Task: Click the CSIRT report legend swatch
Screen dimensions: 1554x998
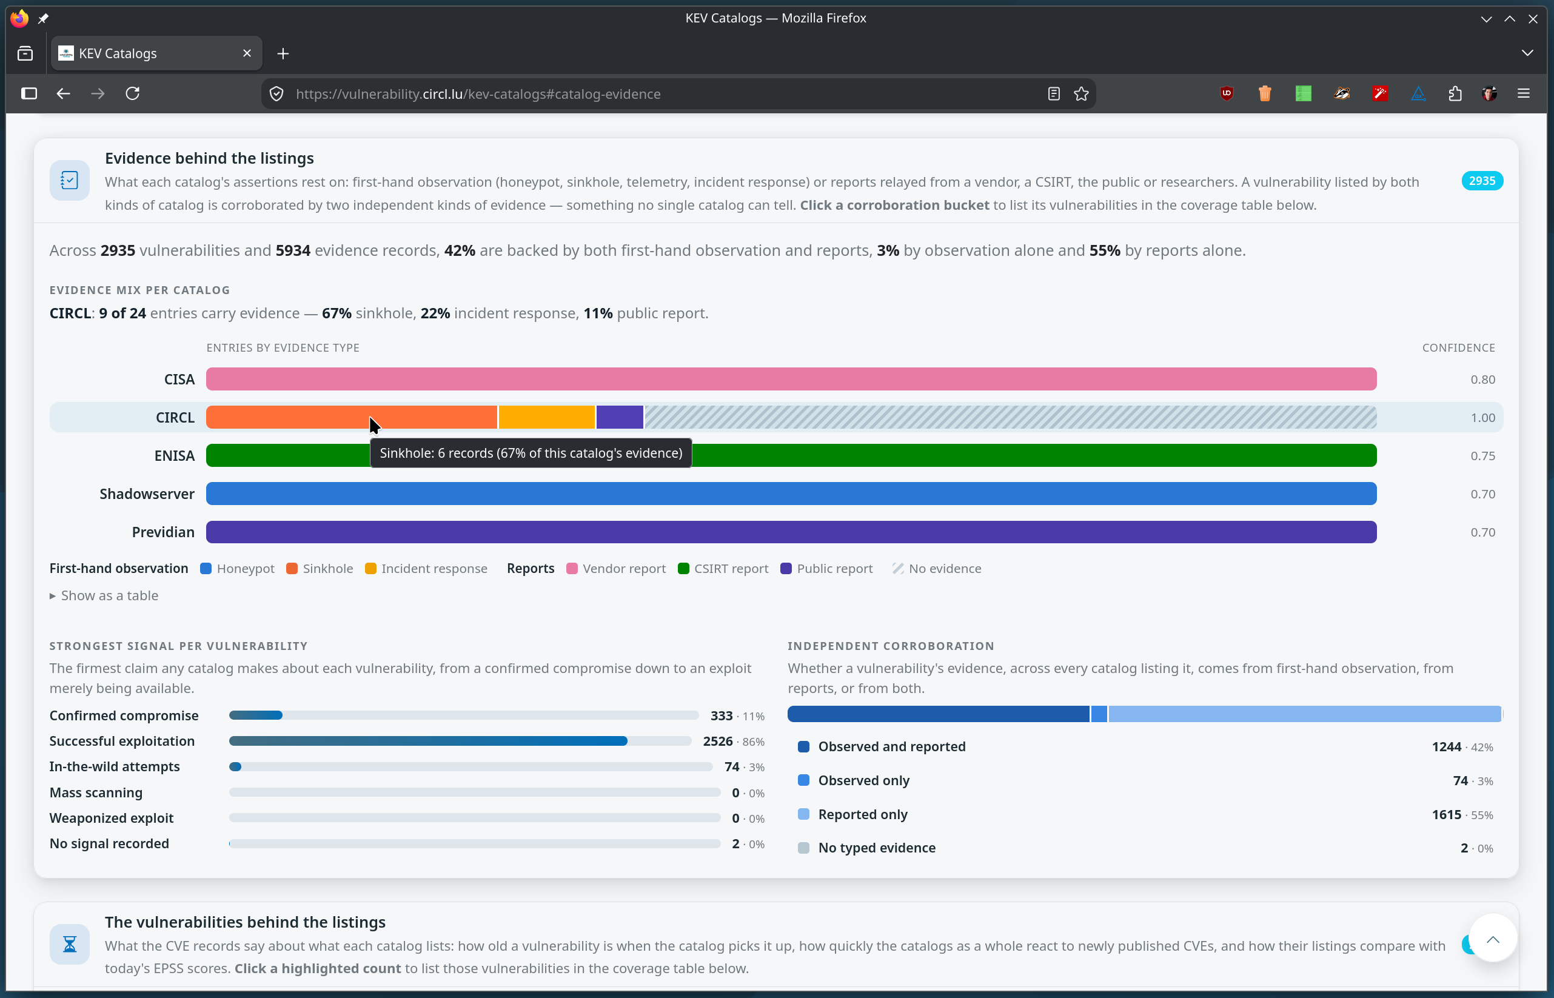Action: [x=683, y=568]
